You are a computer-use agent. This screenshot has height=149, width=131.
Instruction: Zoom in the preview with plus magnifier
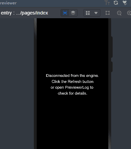[x=129, y=13]
